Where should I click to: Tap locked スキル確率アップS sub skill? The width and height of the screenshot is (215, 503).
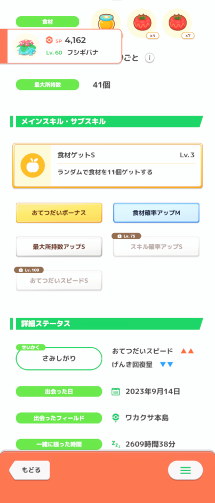coord(156,247)
